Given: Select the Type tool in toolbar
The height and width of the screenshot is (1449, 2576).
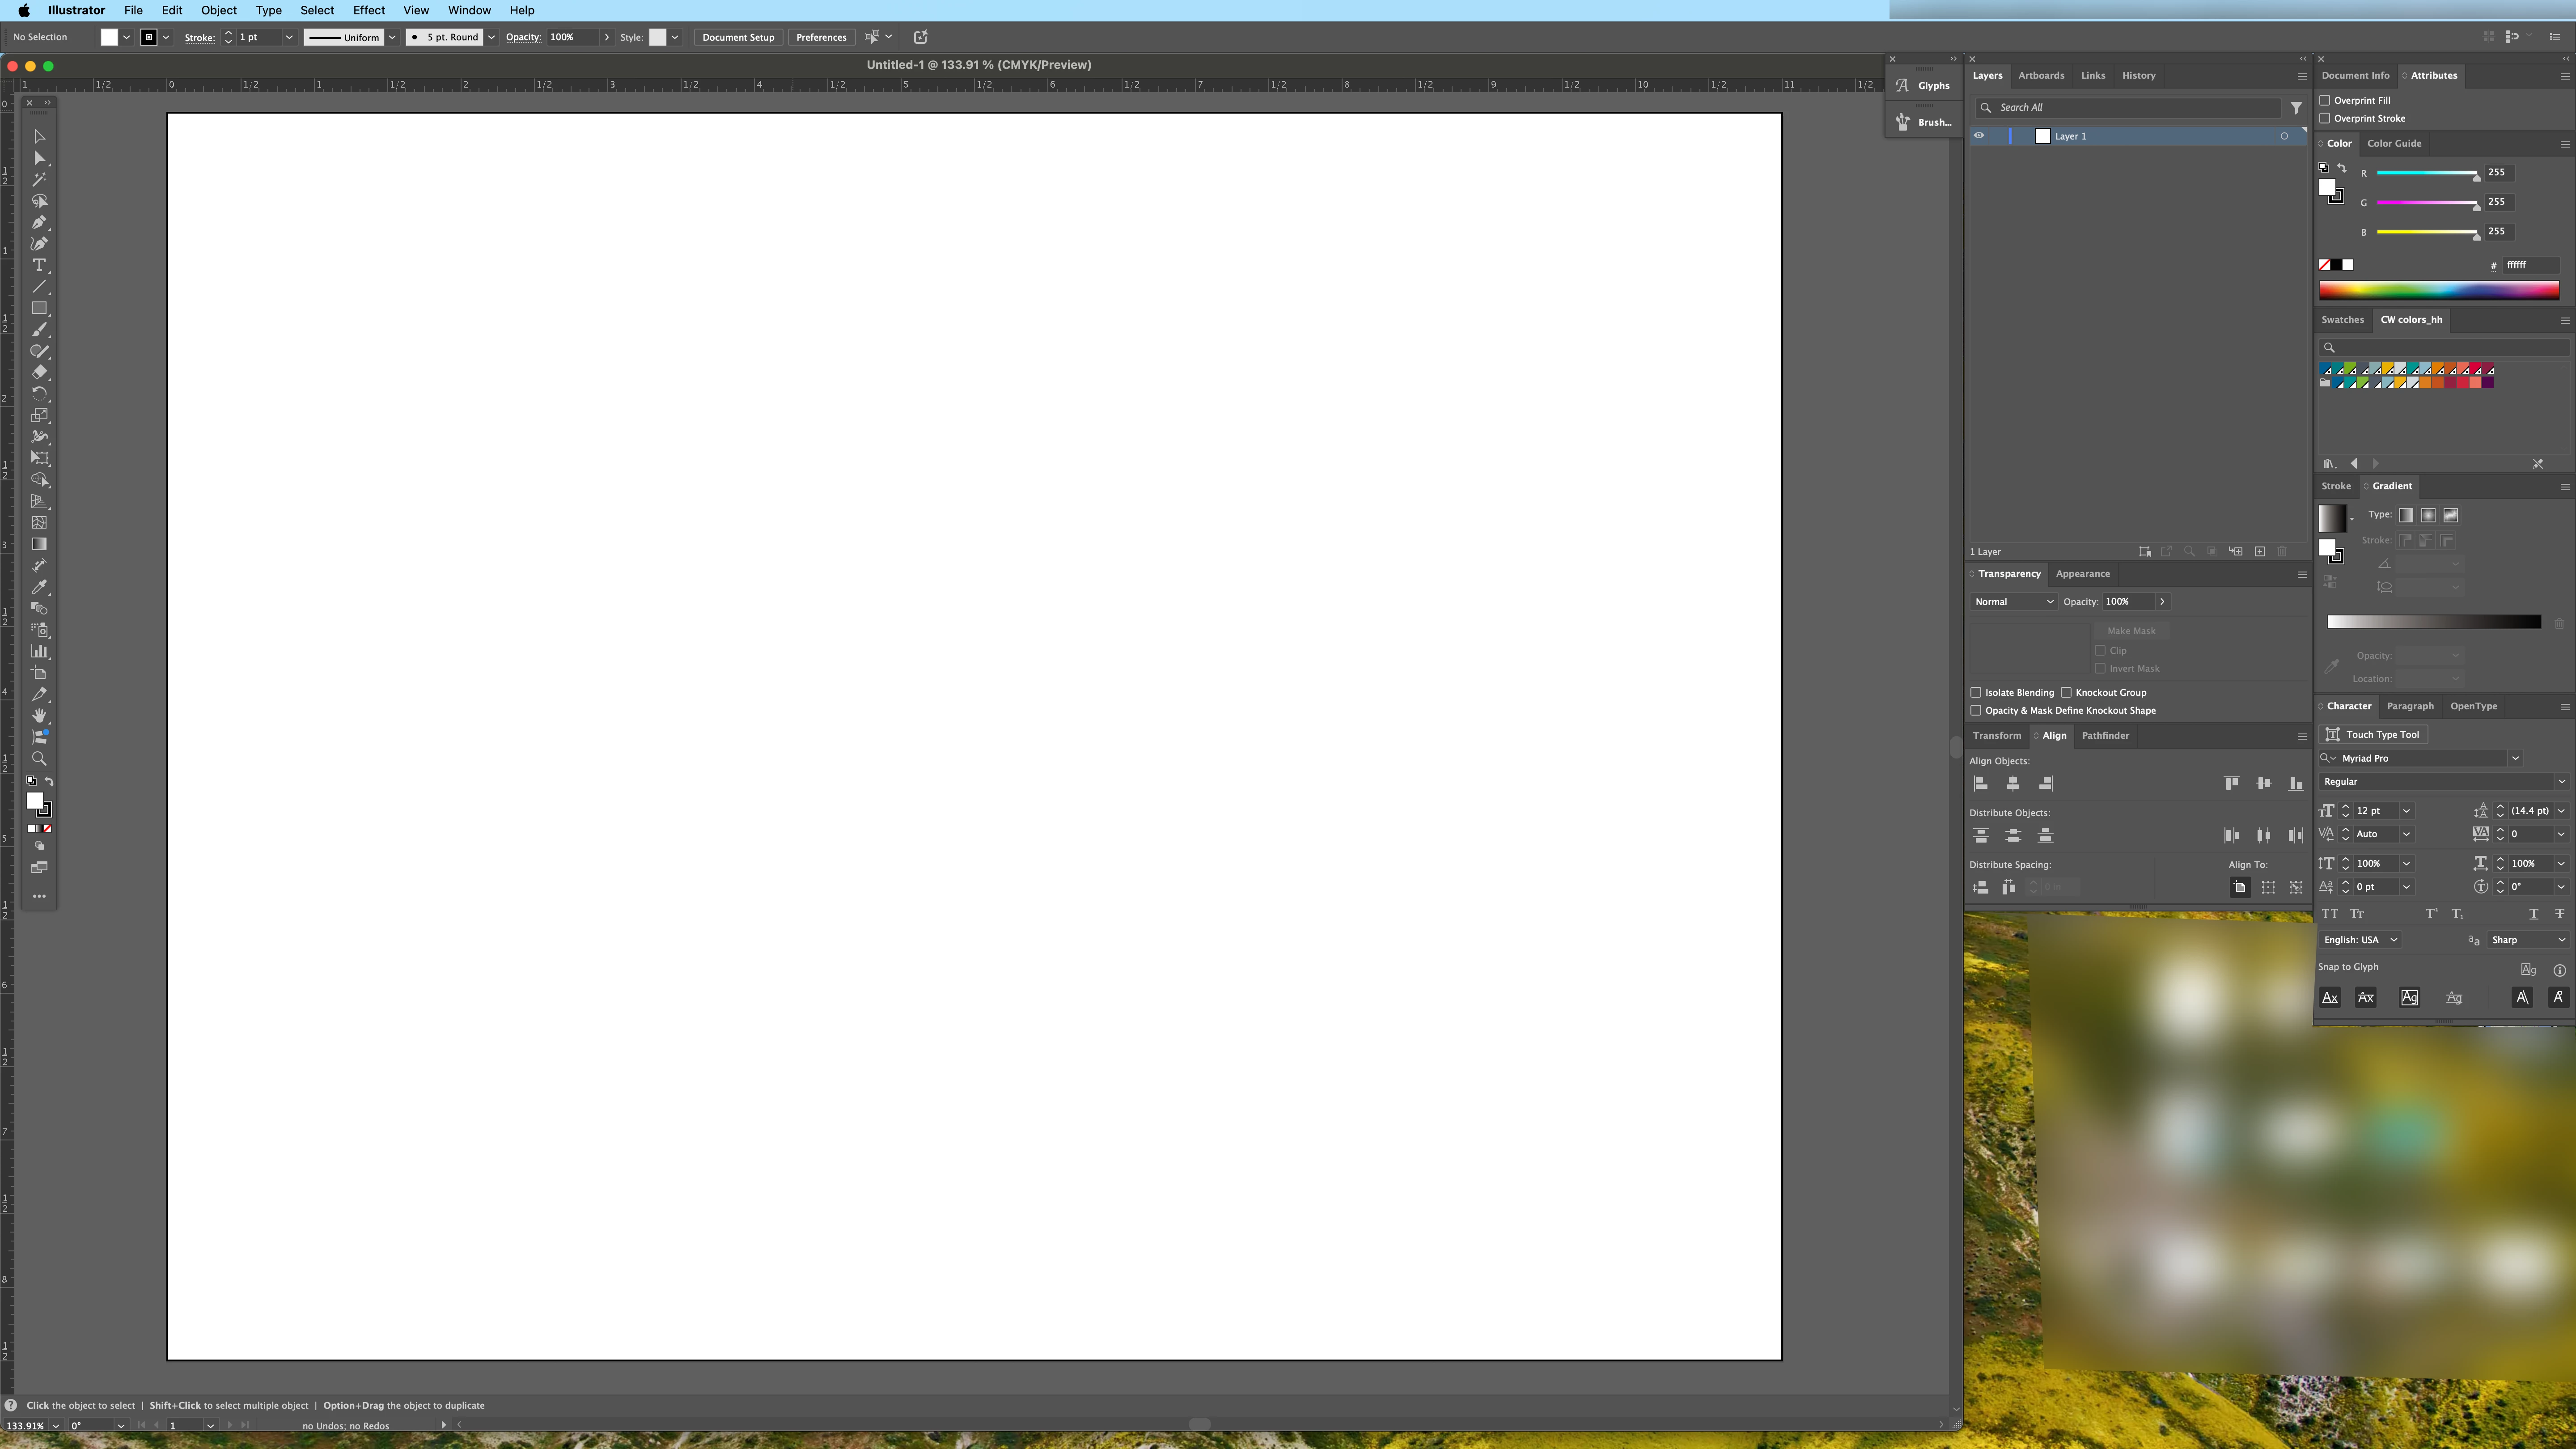Looking at the screenshot, I should (39, 266).
